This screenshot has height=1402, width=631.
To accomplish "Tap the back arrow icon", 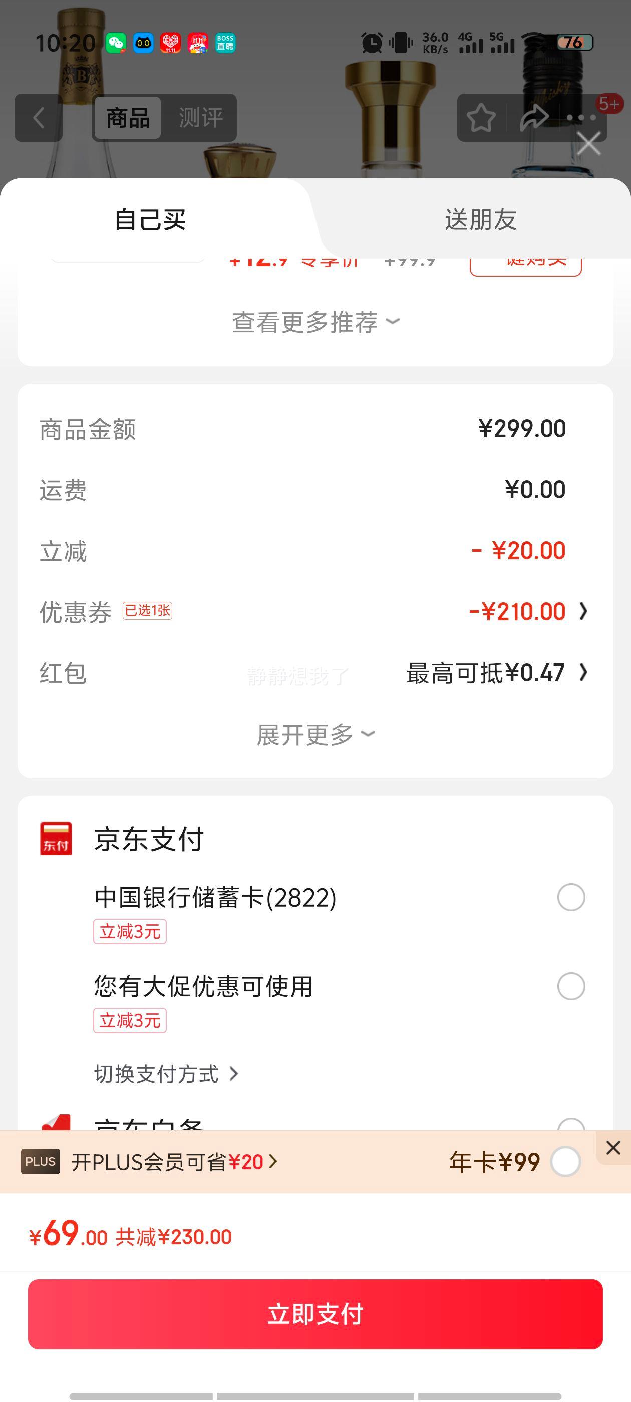I will coord(38,118).
